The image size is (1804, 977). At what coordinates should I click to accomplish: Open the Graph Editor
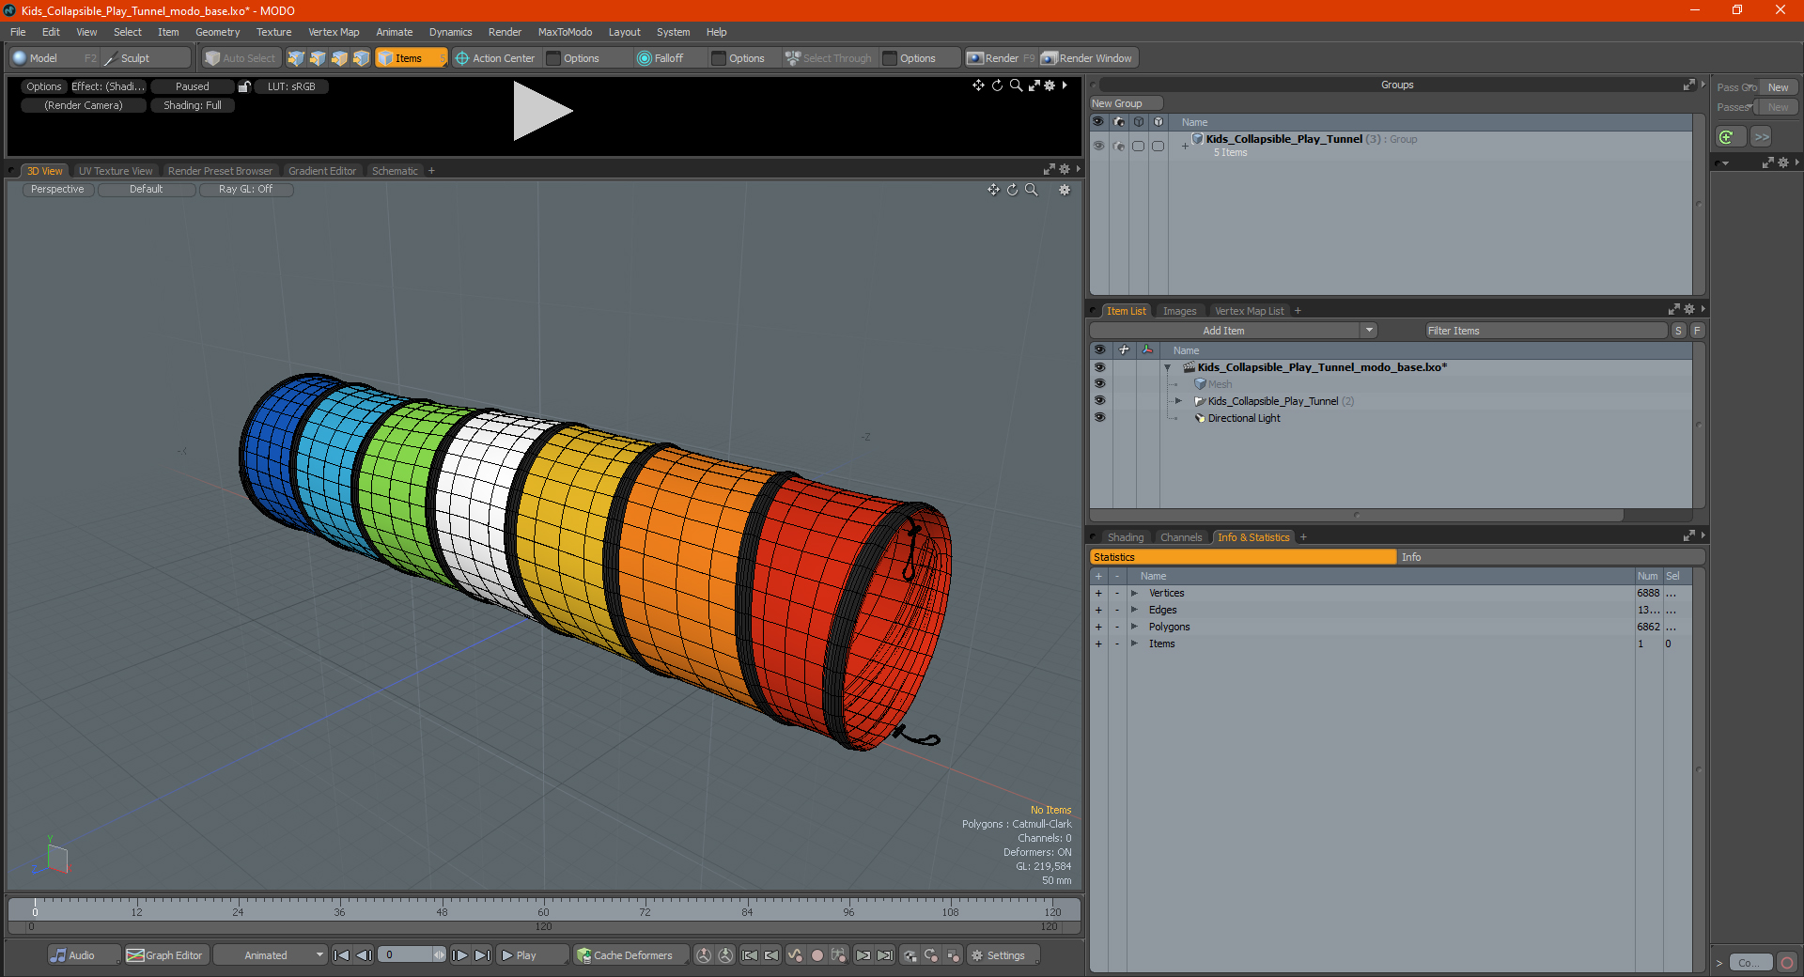(165, 955)
